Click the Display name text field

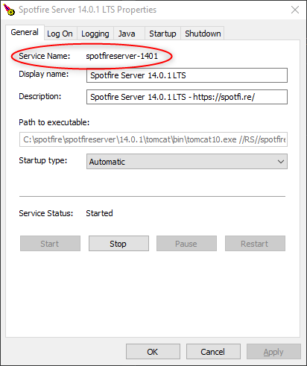click(x=187, y=75)
